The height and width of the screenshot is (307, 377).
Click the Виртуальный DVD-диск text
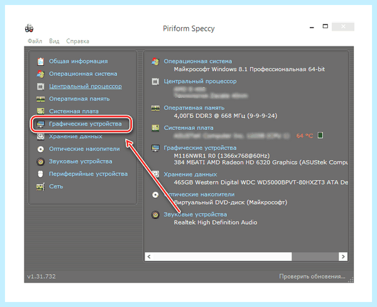click(x=231, y=202)
